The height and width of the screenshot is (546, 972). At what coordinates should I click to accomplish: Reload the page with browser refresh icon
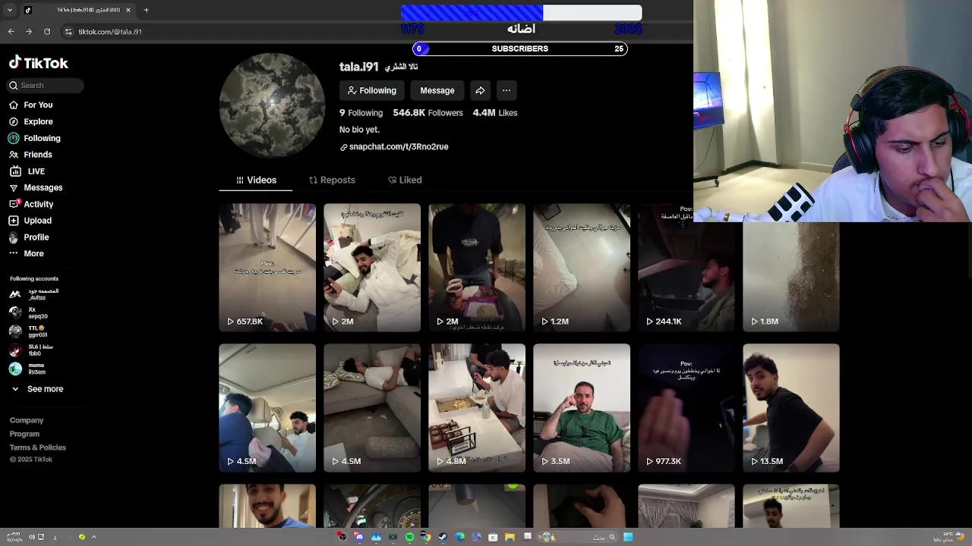pos(47,31)
